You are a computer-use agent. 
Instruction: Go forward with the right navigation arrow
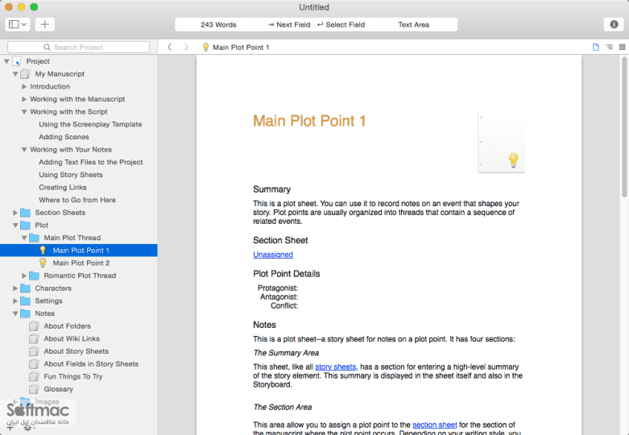[x=186, y=48]
